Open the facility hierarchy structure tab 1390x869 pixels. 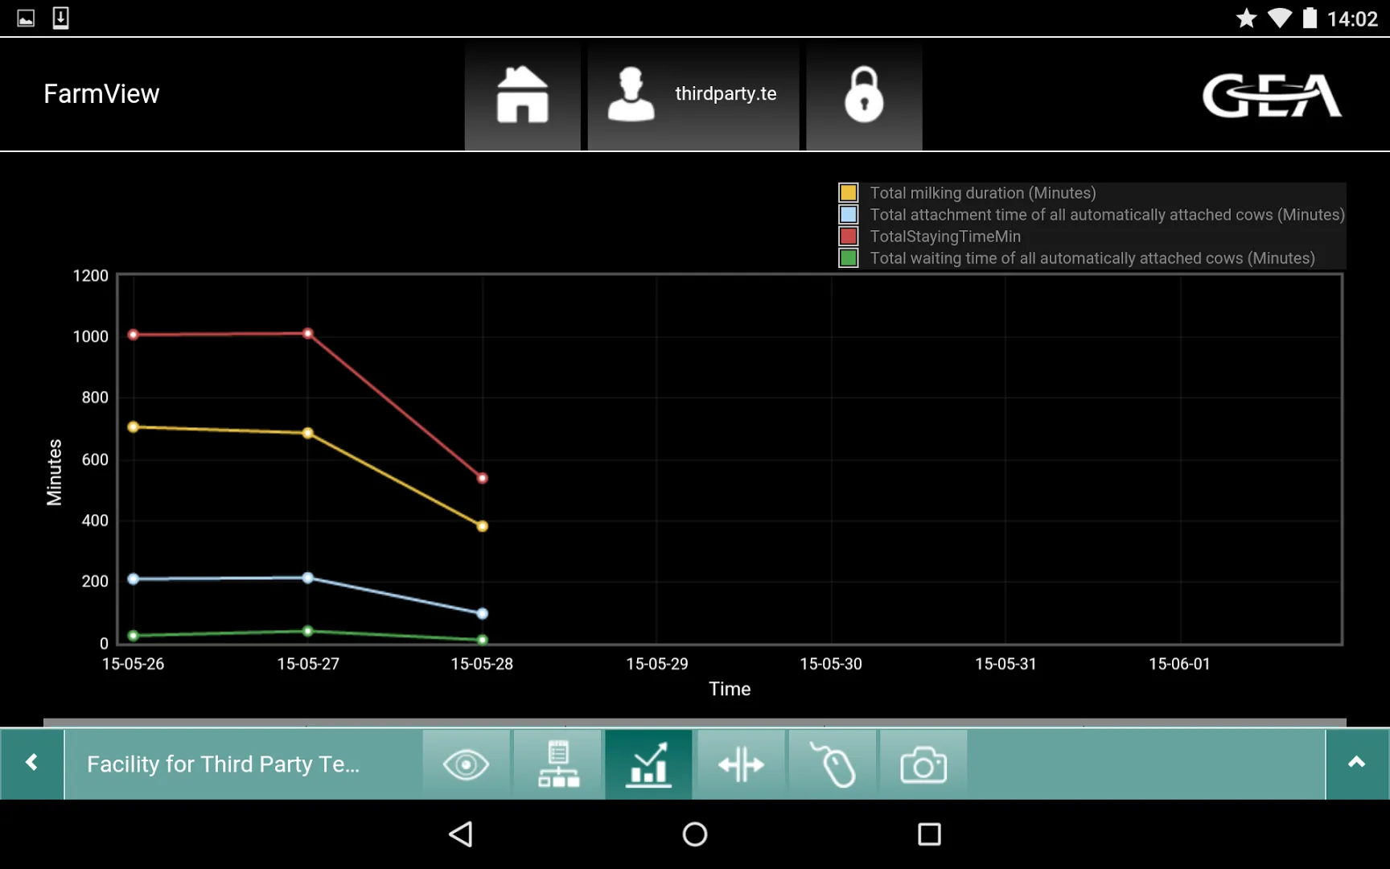pyautogui.click(x=558, y=764)
